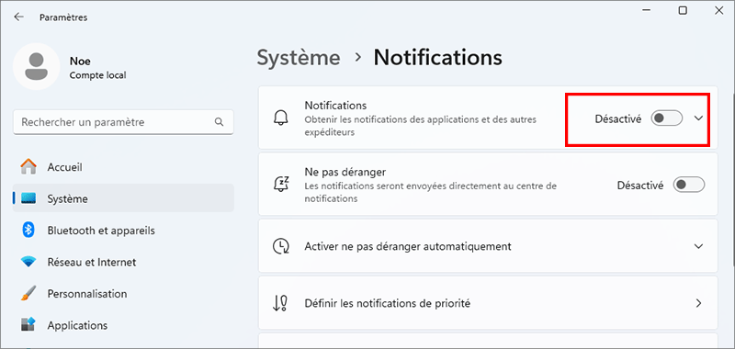
Task: Maximize the Paramètres window
Action: coord(683,10)
